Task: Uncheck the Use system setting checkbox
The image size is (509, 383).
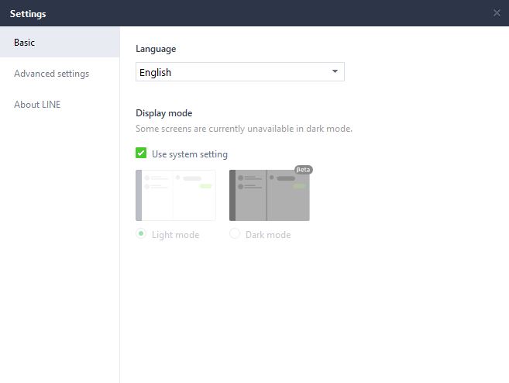Action: coord(141,153)
